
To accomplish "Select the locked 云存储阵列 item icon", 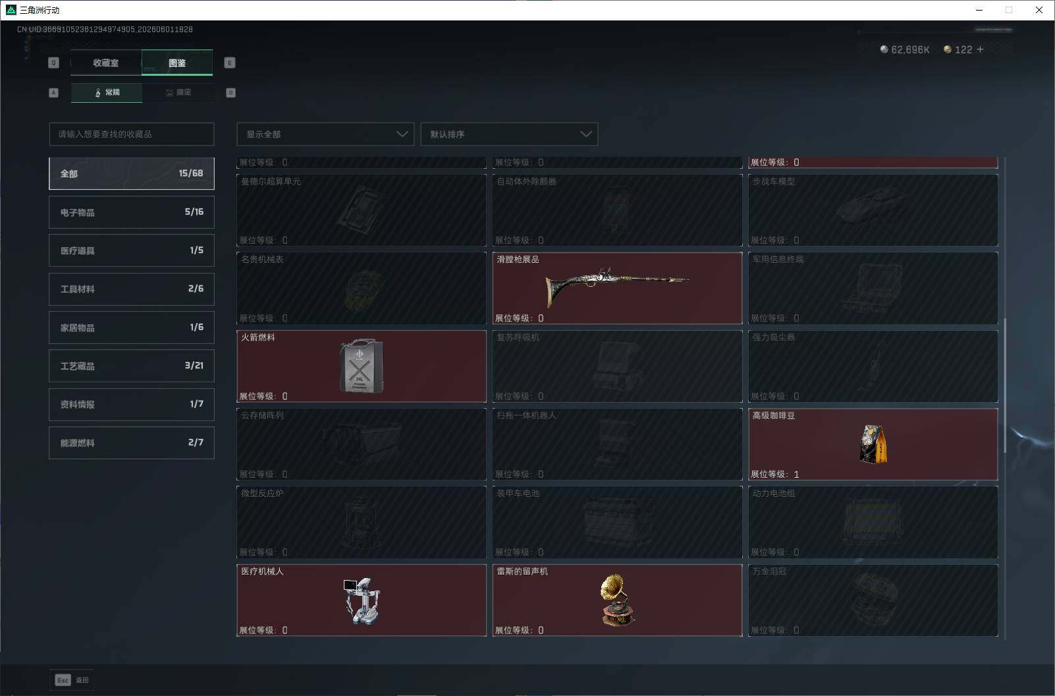I will point(361,443).
